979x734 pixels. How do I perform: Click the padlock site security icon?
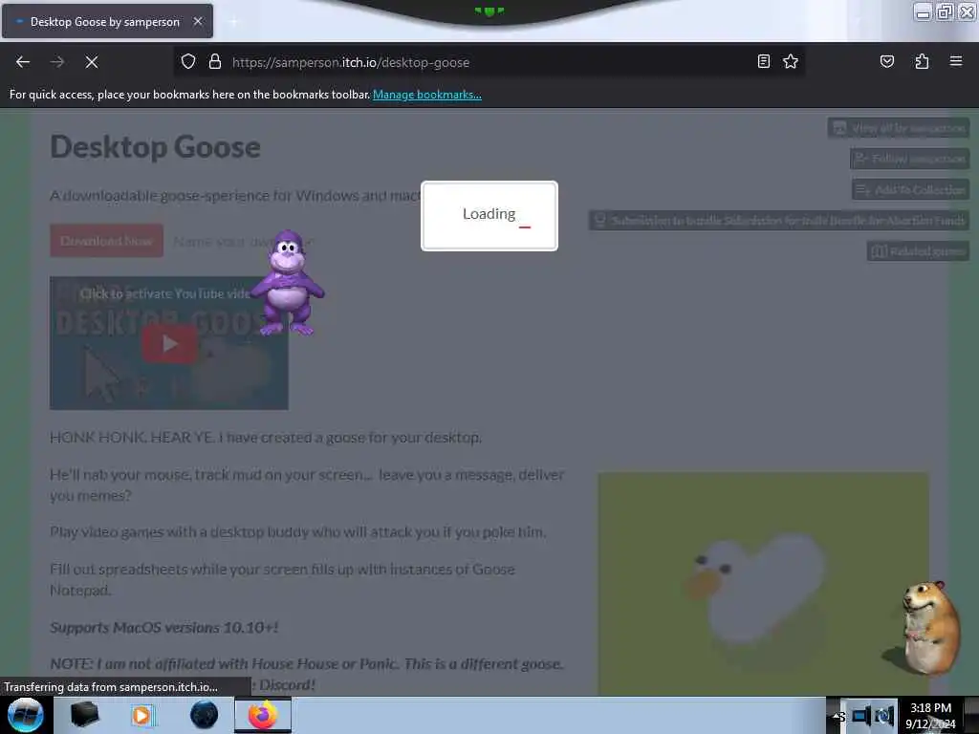[215, 62]
